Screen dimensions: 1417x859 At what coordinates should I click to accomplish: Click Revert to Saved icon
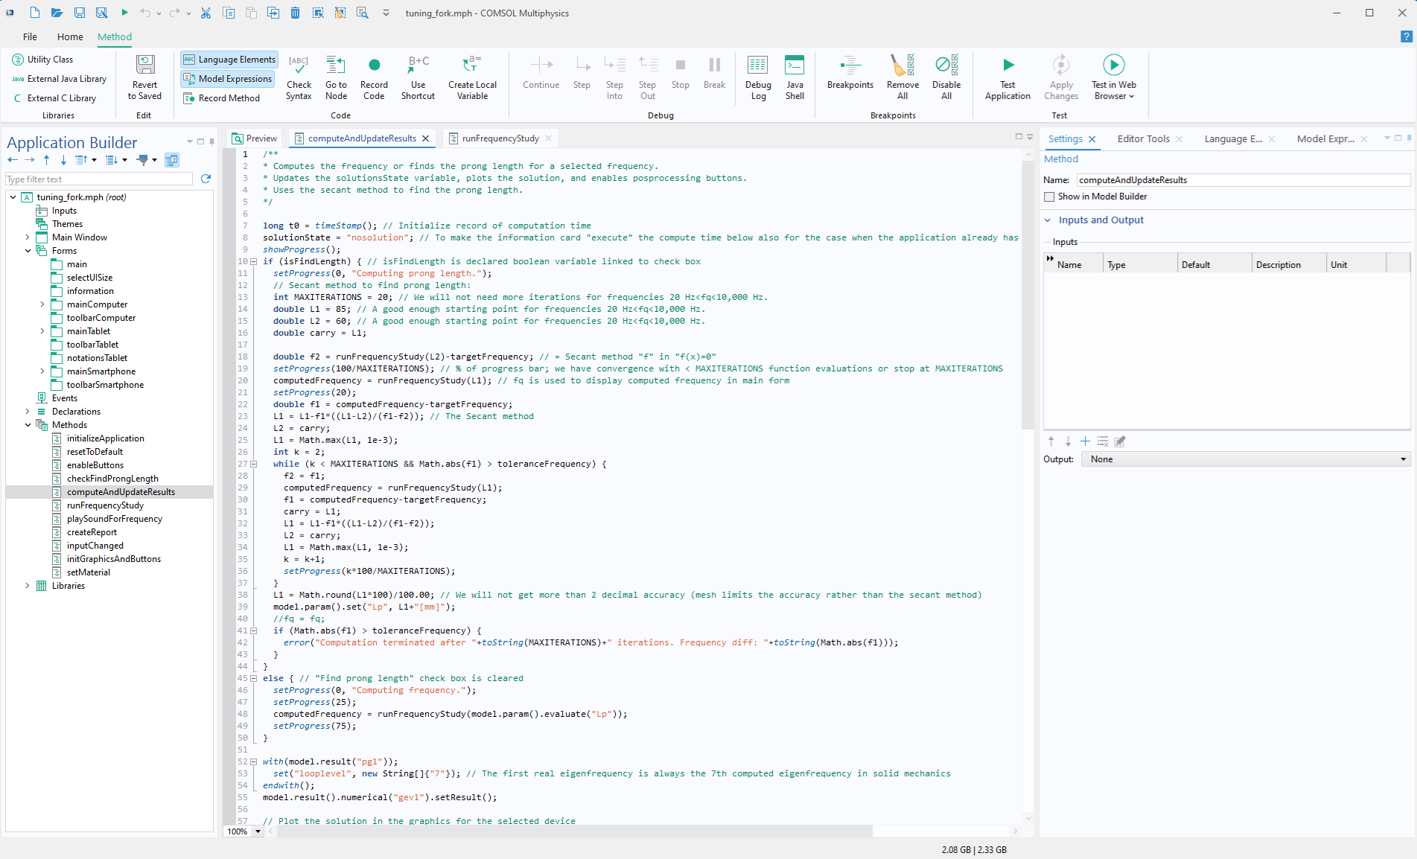point(144,66)
